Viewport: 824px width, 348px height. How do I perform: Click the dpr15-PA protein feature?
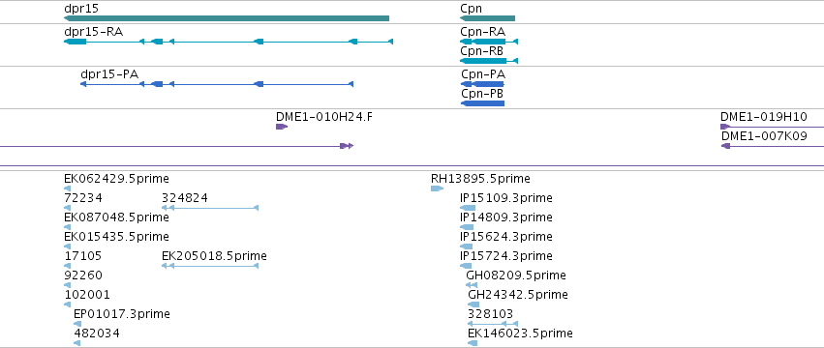pos(217,84)
